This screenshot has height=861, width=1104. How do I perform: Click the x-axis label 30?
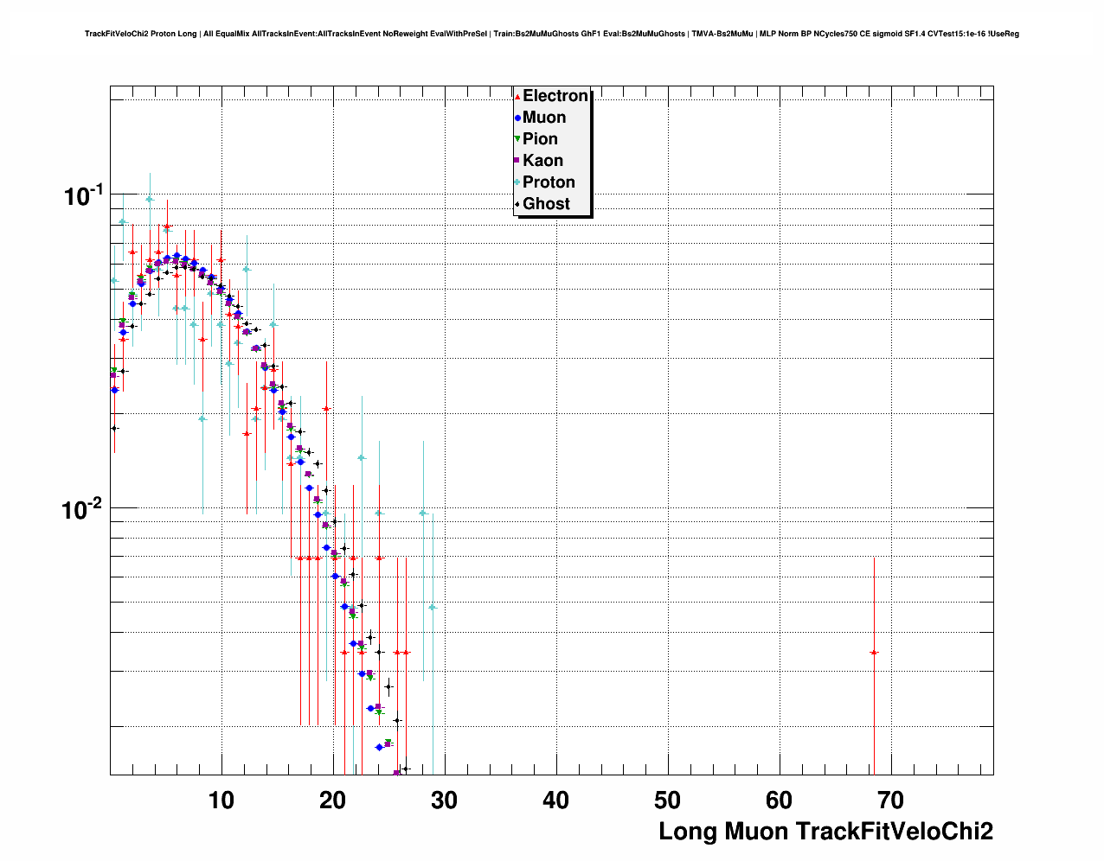(445, 800)
